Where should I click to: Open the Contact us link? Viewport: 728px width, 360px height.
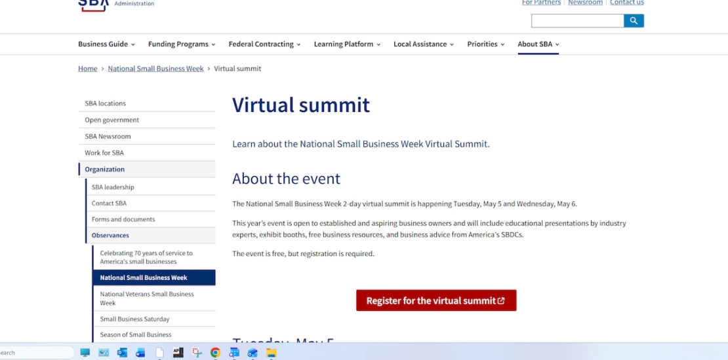tap(627, 3)
